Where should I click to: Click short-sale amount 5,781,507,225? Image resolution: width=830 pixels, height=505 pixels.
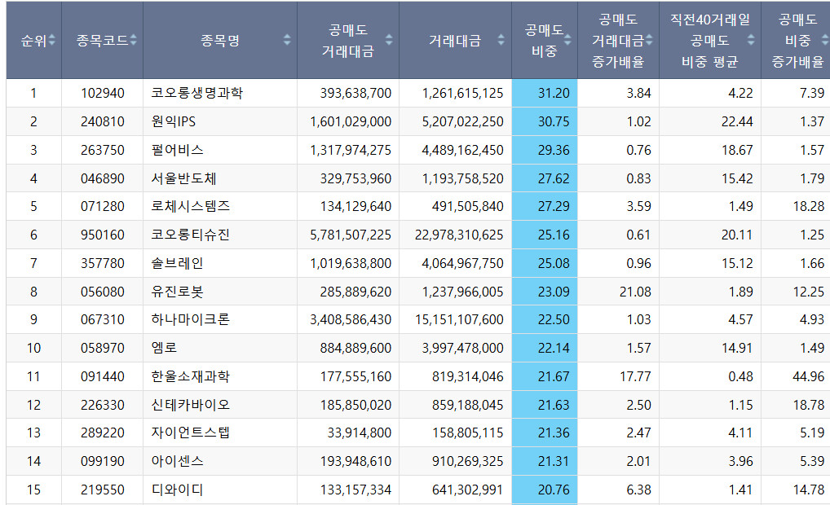click(351, 235)
